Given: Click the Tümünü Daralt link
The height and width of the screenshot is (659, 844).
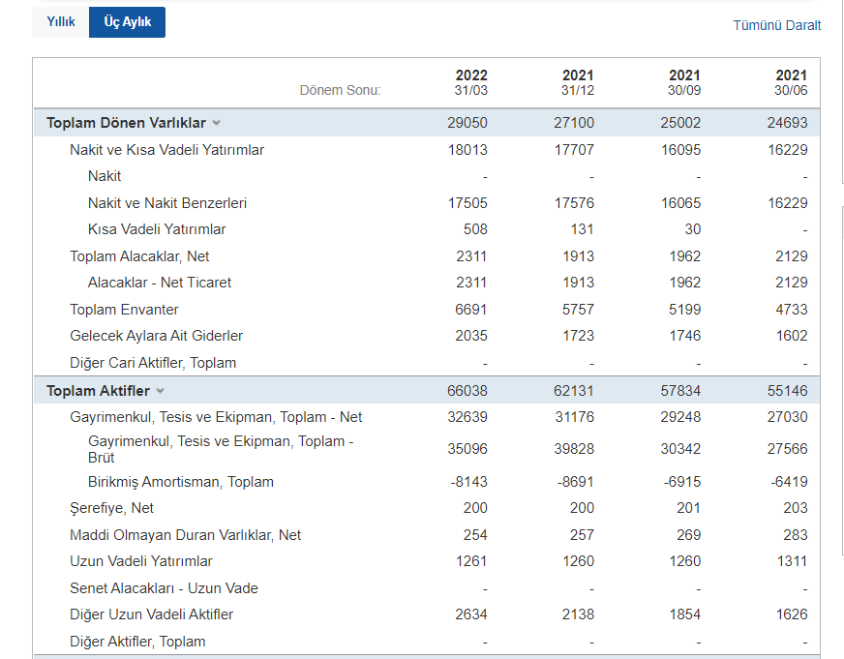Looking at the screenshot, I should click(x=776, y=25).
